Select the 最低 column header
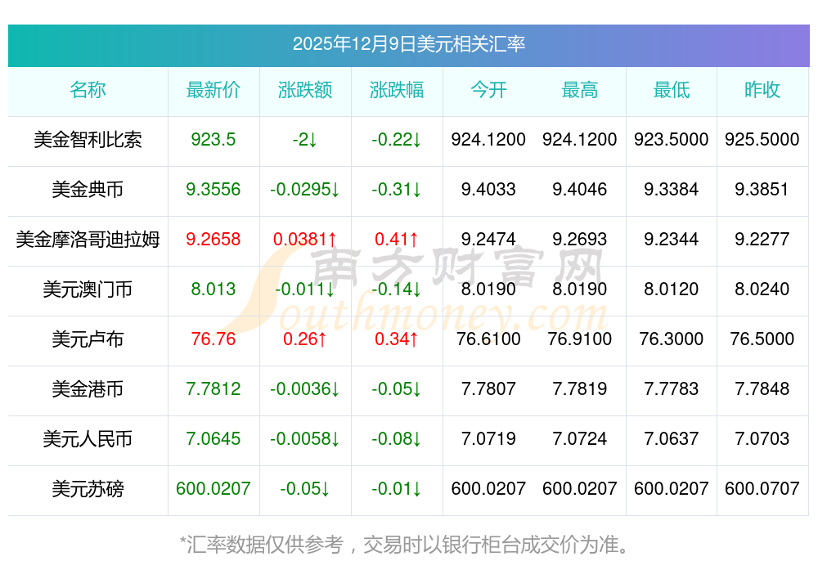 (x=672, y=90)
